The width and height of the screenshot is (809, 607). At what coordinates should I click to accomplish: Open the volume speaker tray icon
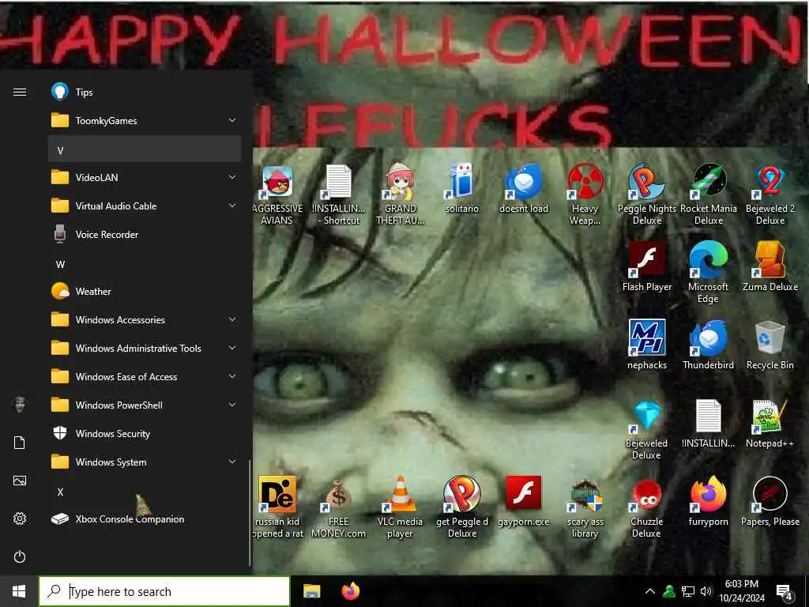tap(706, 591)
